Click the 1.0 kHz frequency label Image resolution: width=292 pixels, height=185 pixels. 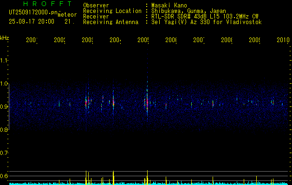[4, 84]
